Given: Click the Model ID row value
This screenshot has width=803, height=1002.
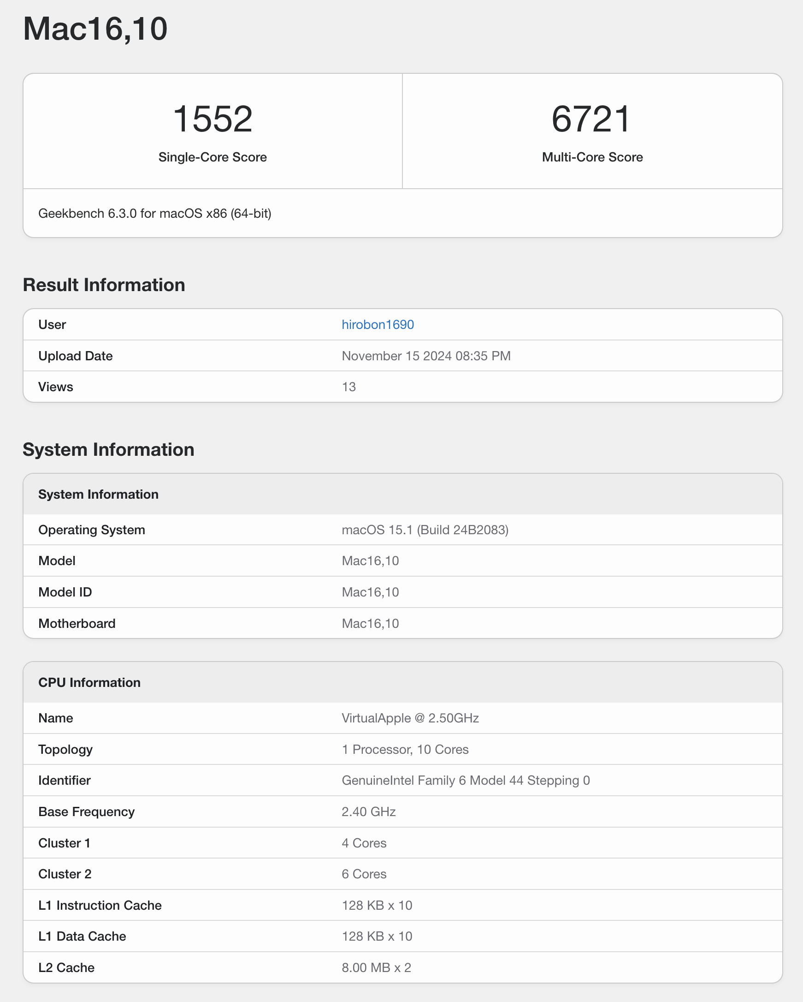Looking at the screenshot, I should 370,592.
